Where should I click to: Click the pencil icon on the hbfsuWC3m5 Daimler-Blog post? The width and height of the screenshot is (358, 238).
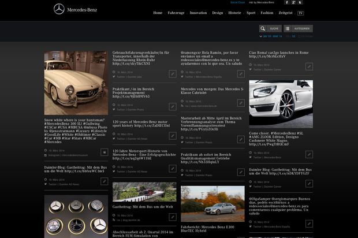105,181
